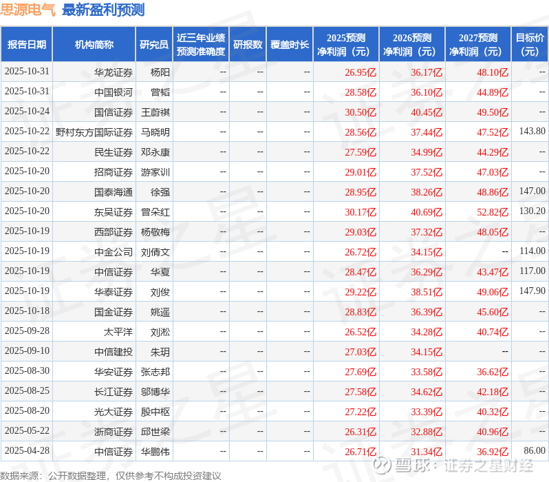Screen dimensions: 549x482
Task: Click analyst name 姚遥
Action: (x=160, y=313)
